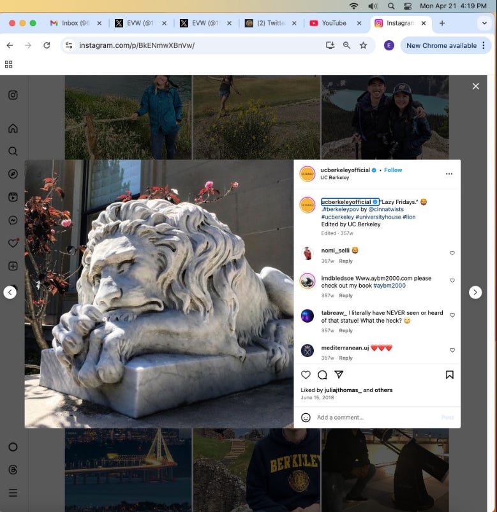
Task: Go to Instagram Home icon
Action: [13, 128]
